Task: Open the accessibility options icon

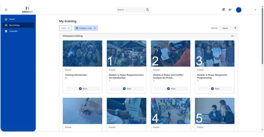Action: click(230, 10)
